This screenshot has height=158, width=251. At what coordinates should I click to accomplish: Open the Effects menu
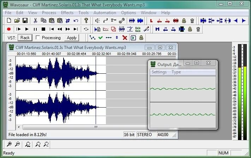pyautogui.click(x=67, y=13)
